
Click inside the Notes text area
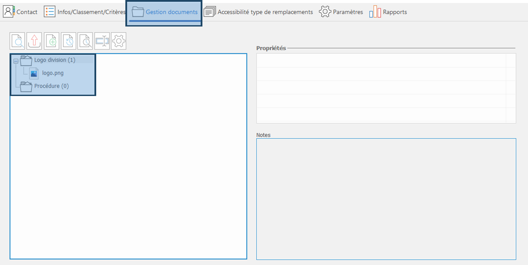386,199
